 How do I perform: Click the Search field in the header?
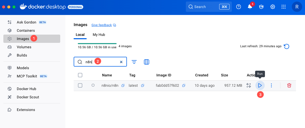(209, 7)
